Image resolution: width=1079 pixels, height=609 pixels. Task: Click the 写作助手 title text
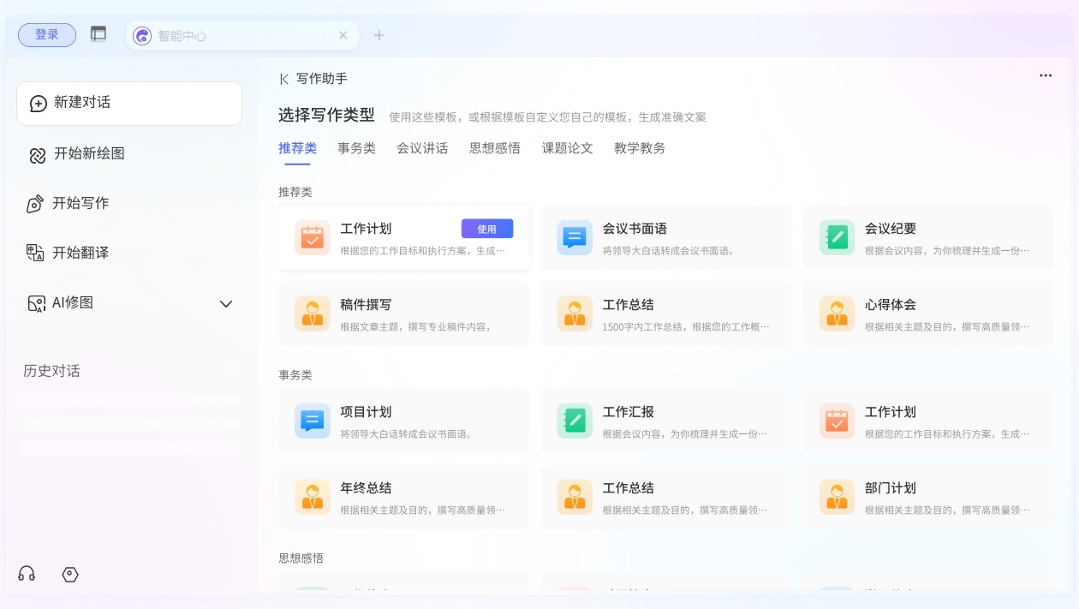322,79
